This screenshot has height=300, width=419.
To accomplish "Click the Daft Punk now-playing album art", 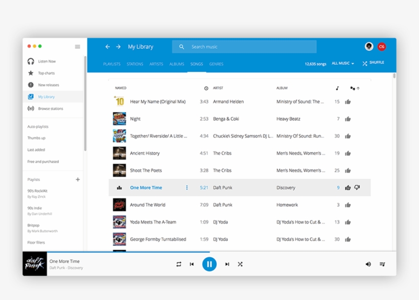I will pos(35,264).
